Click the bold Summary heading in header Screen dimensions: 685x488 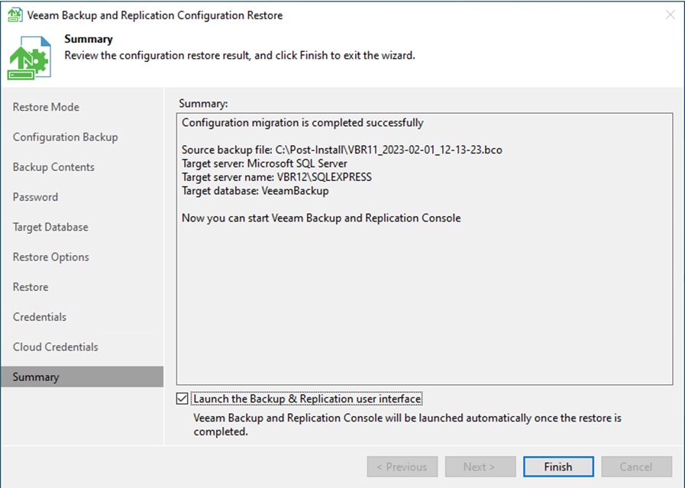tap(89, 39)
